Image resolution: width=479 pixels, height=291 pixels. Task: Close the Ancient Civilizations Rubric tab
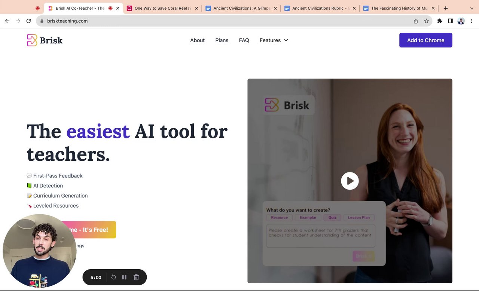[354, 8]
